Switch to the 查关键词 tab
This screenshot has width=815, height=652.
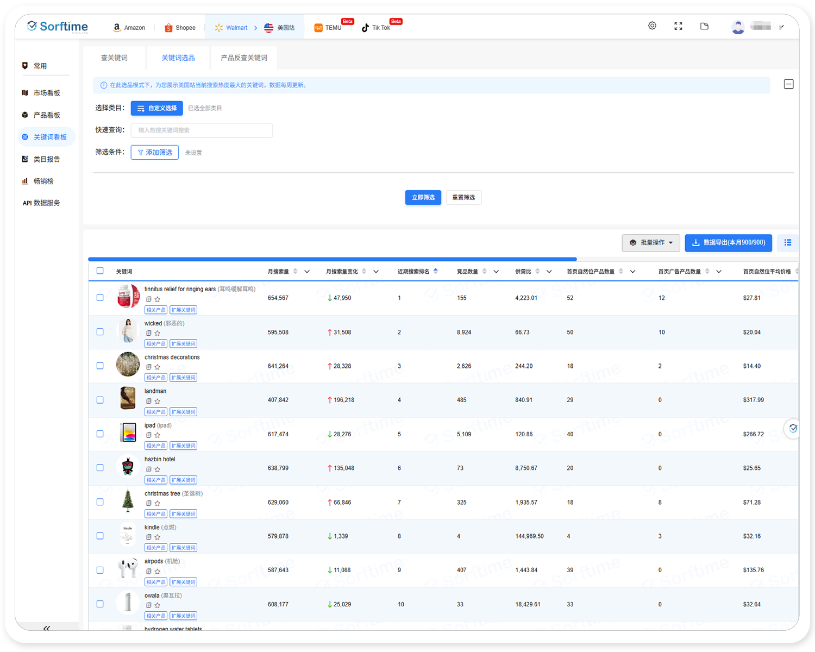[114, 58]
